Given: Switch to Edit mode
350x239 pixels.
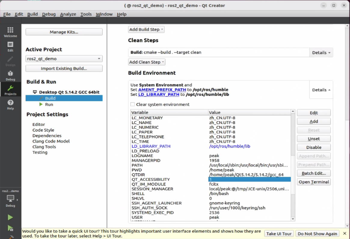Looking at the screenshot, I should [x=10, y=46].
